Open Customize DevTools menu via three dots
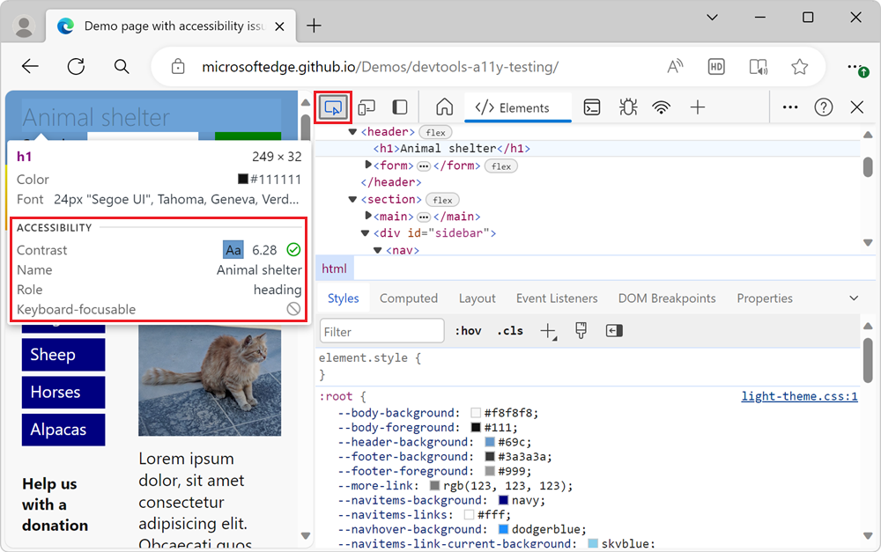 point(789,106)
